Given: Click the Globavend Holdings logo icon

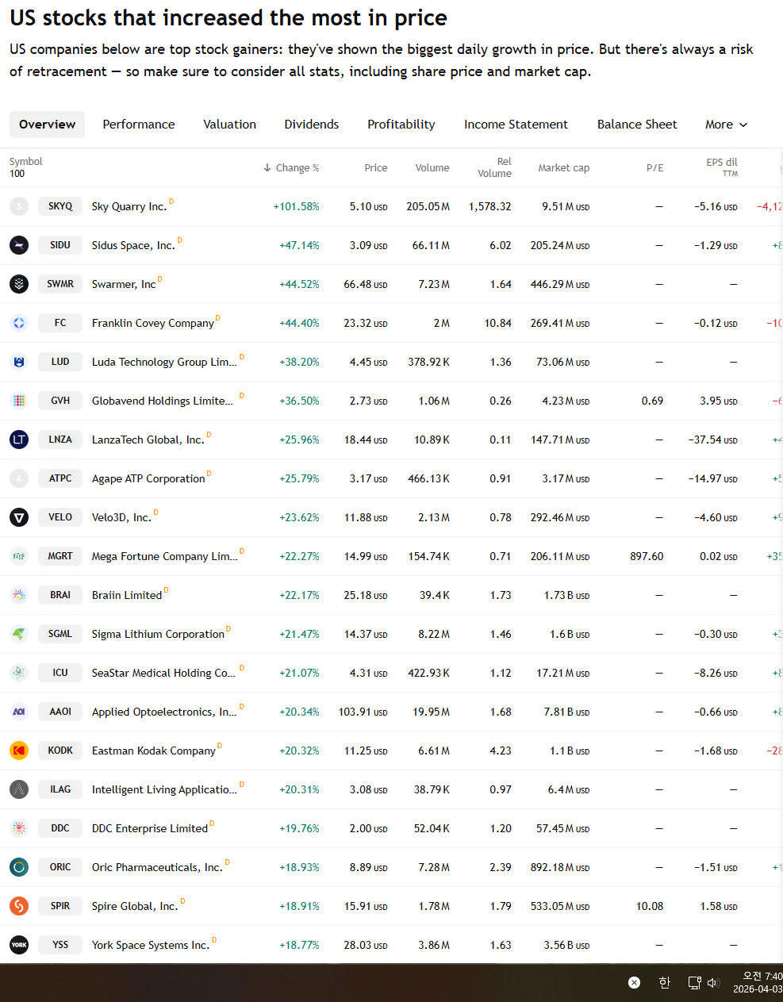Looking at the screenshot, I should [19, 401].
